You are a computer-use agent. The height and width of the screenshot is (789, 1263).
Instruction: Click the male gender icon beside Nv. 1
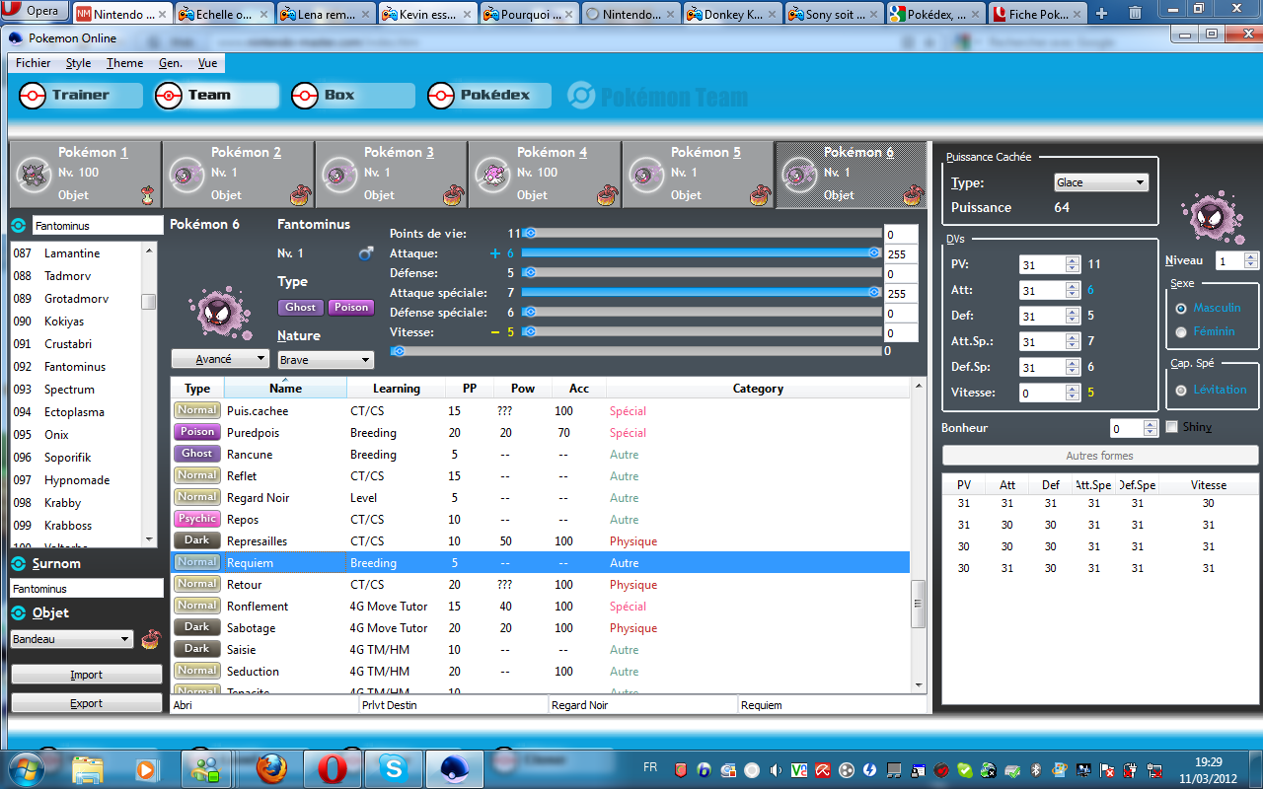click(x=366, y=253)
